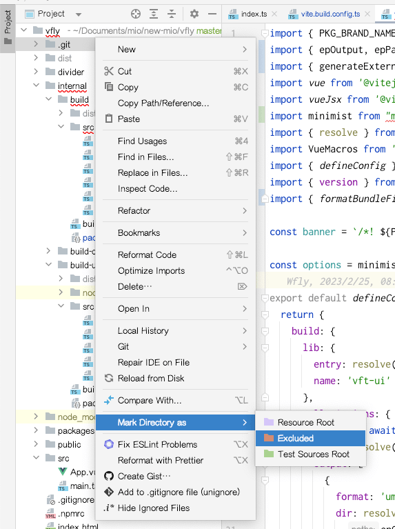Collapse the src folder near App.vue
This screenshot has width=395, height=529.
pyautogui.click(x=36, y=458)
